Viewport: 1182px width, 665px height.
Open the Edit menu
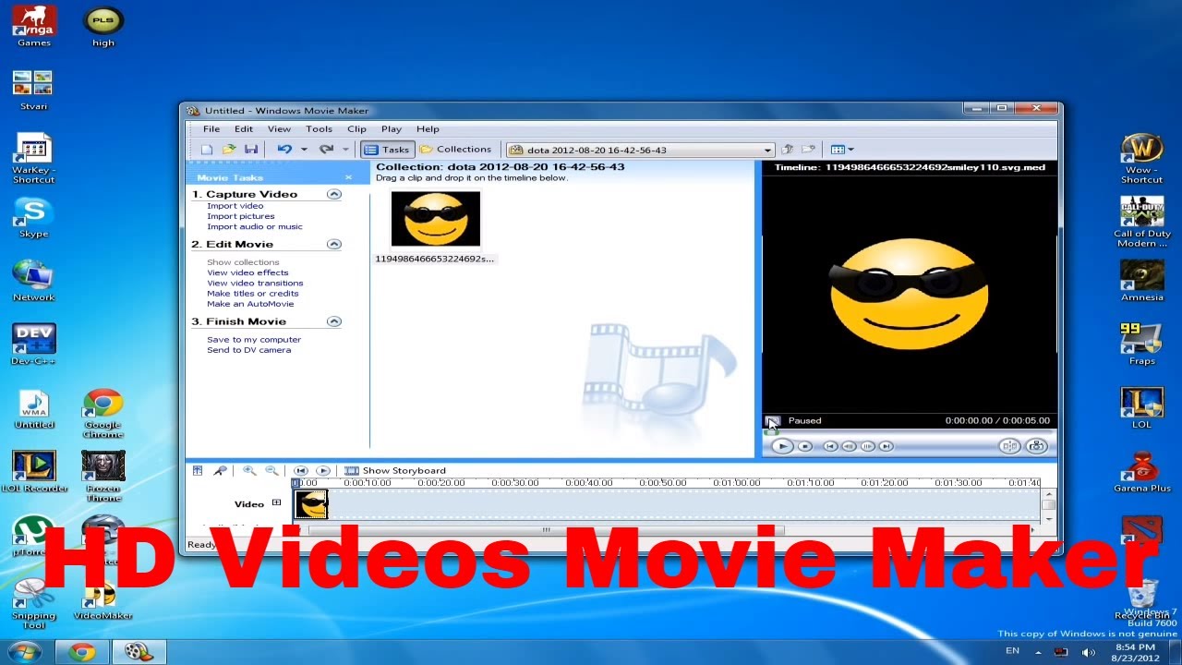[243, 129]
